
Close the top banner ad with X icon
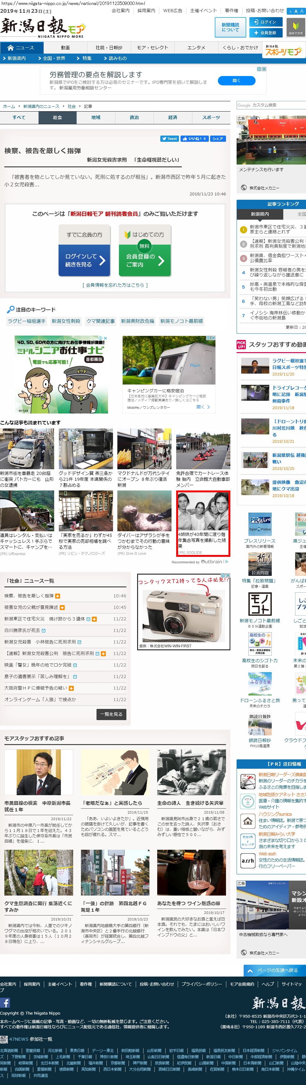point(264,69)
